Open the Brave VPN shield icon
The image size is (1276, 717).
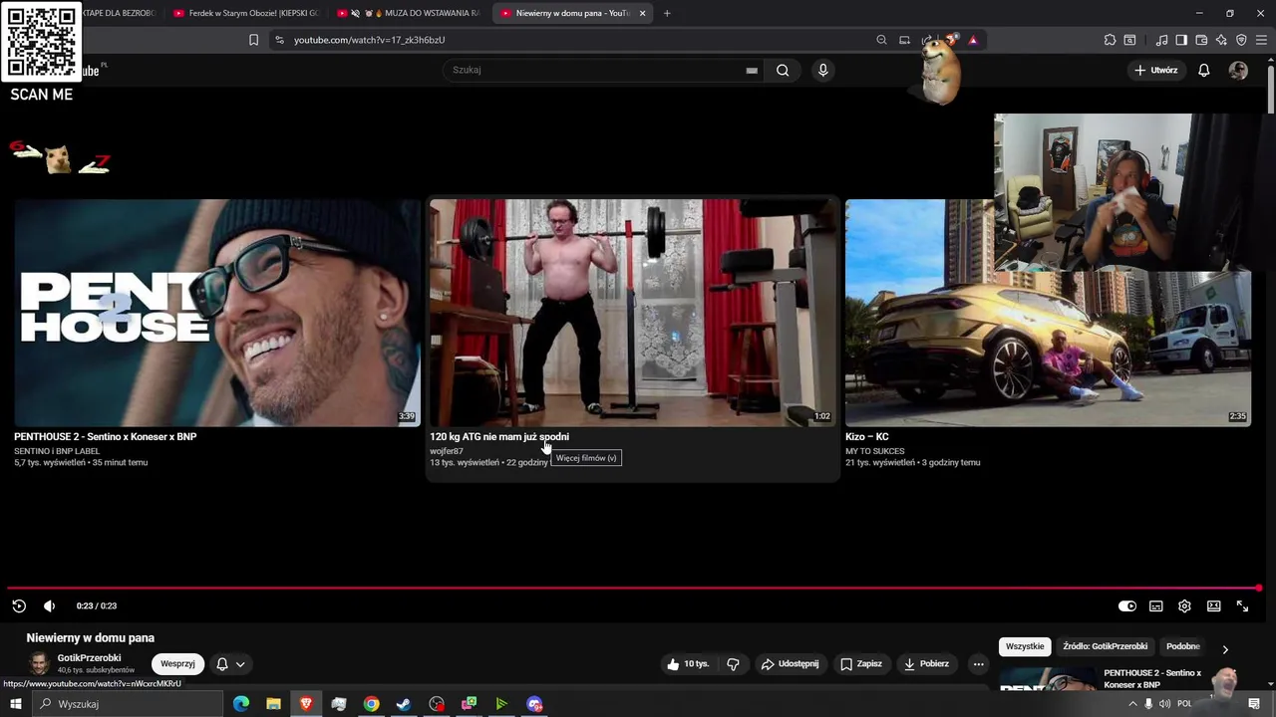click(x=1241, y=40)
